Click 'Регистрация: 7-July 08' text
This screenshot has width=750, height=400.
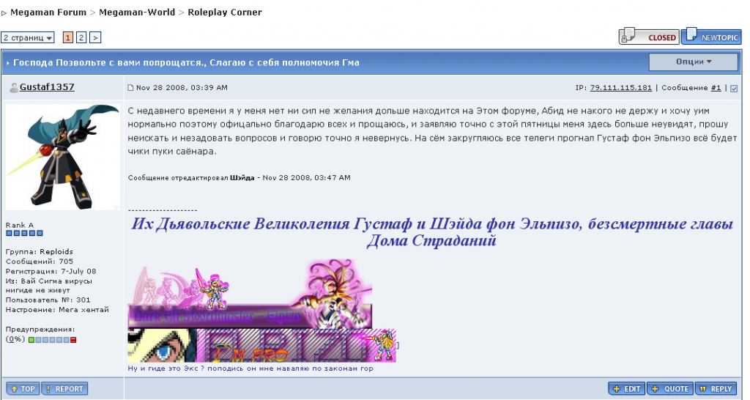pos(51,271)
